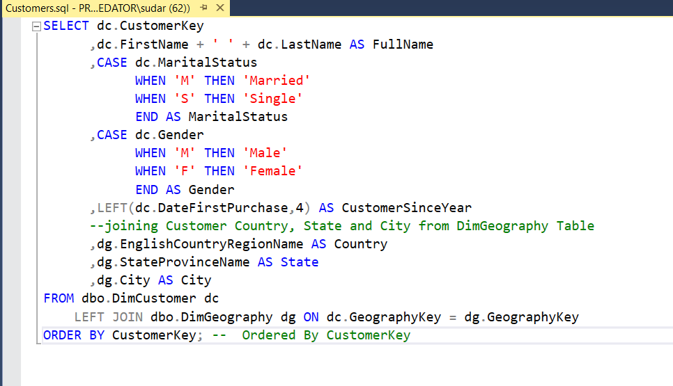This screenshot has height=386, width=673.
Task: Click the State alias in blue
Action: point(300,262)
